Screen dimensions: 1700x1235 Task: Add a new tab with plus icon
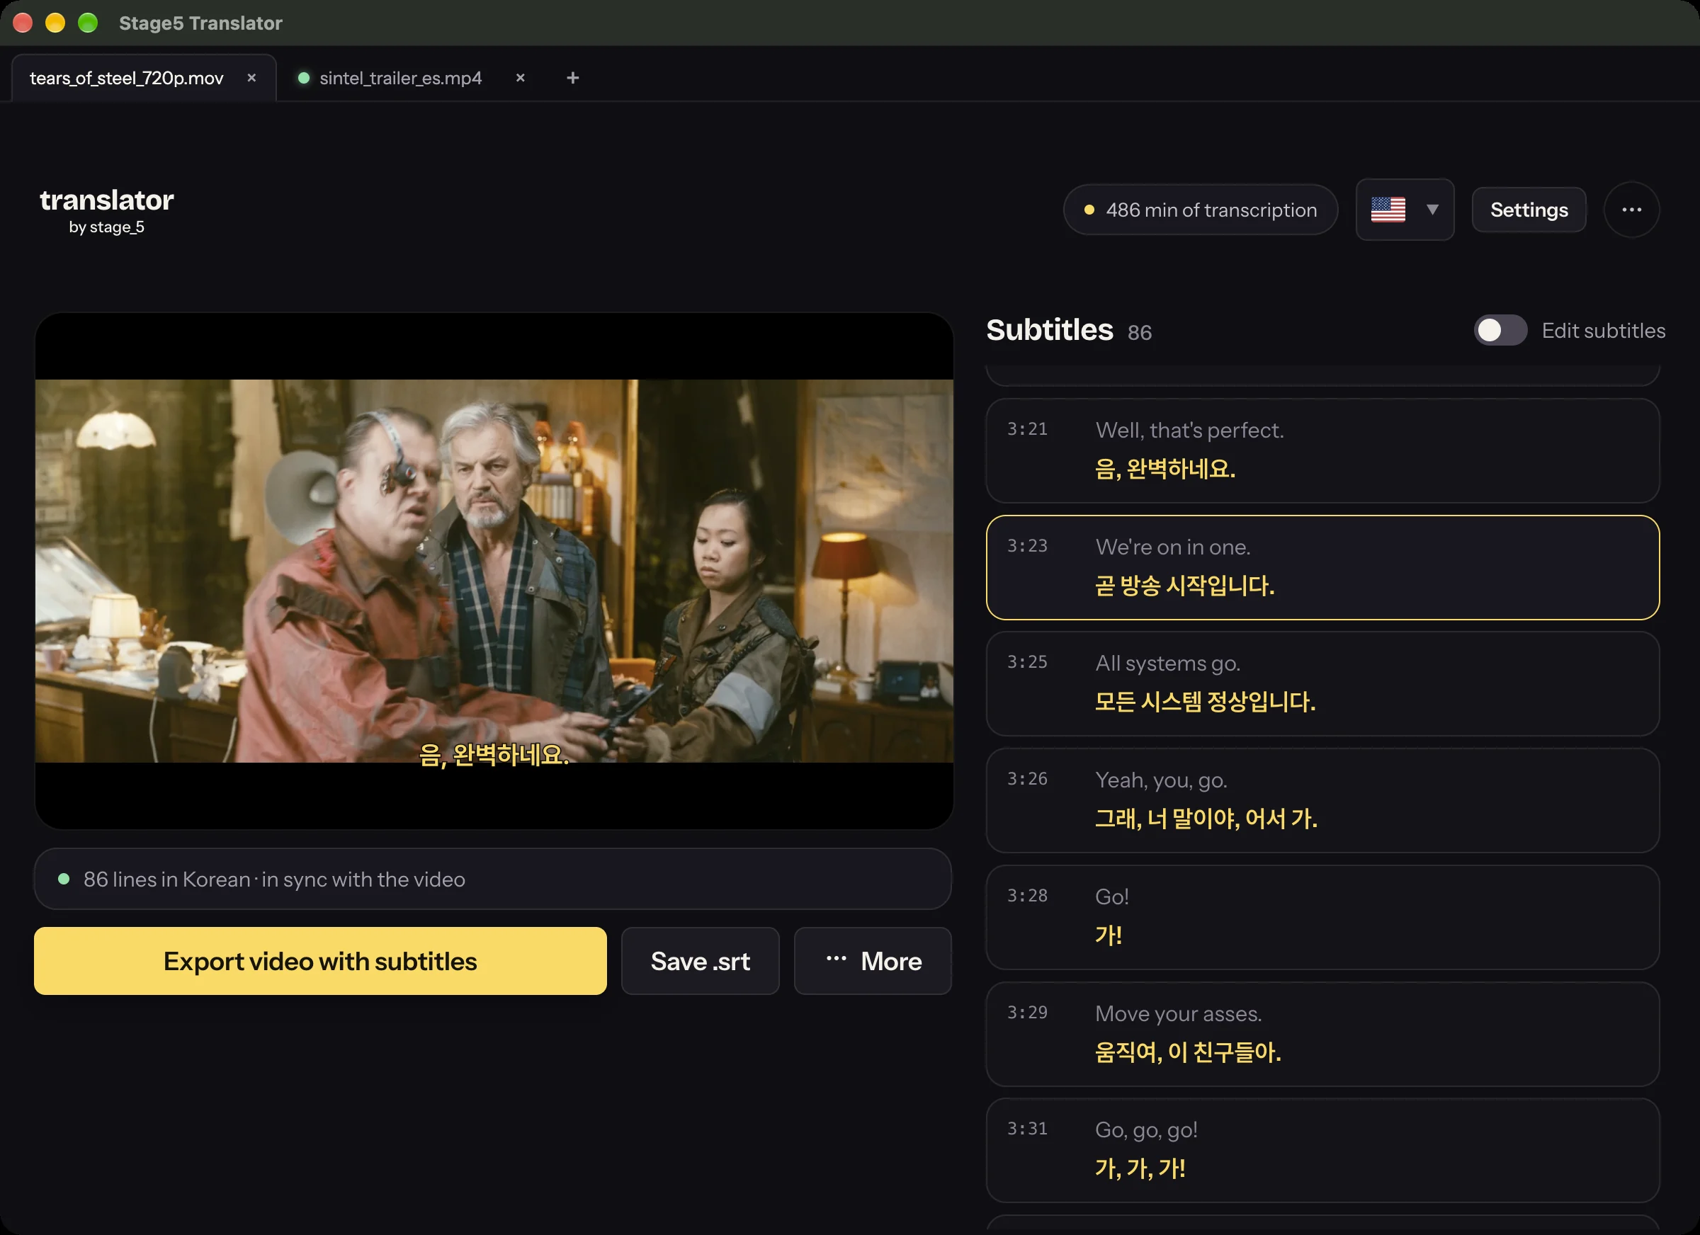coord(572,78)
